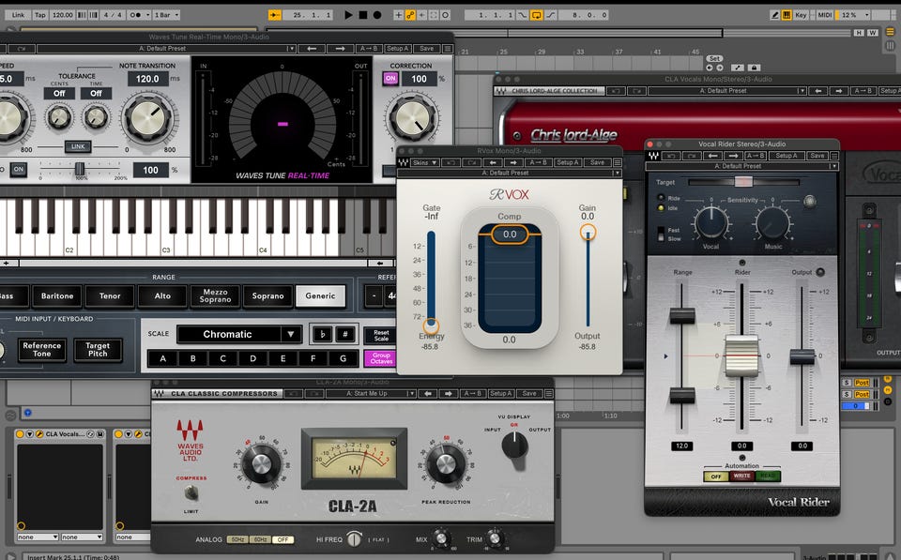Toggle the Loop switch in transport
Screen dimensions: 901x560
tap(536, 16)
